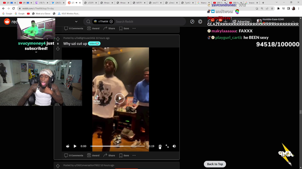Open the browser extensions puzzle icon
The width and height of the screenshot is (302, 169).
(x=278, y=8)
